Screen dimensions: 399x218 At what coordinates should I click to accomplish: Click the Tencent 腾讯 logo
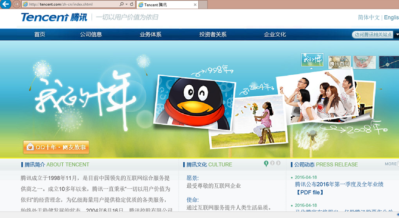(x=54, y=17)
